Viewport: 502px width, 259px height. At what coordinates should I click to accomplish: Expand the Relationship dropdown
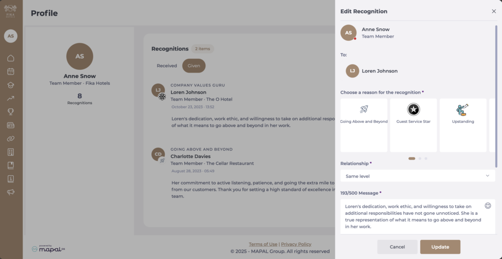[418, 176]
